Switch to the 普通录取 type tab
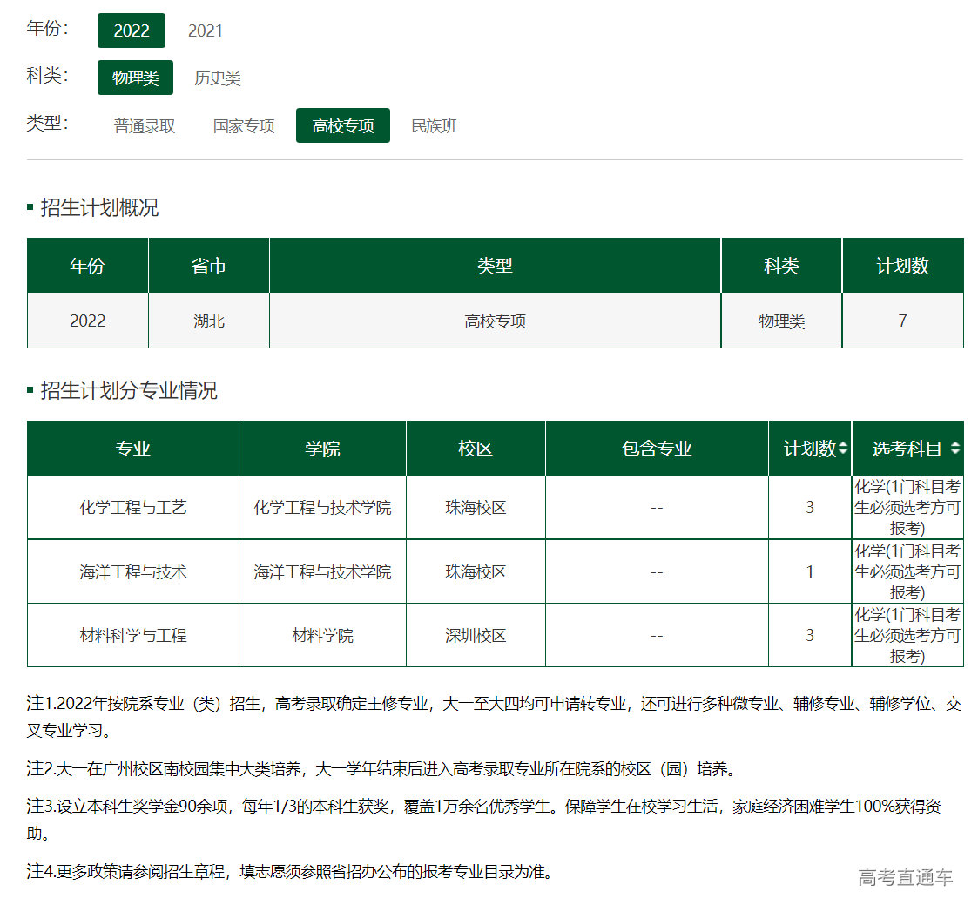The image size is (978, 912). tap(143, 125)
